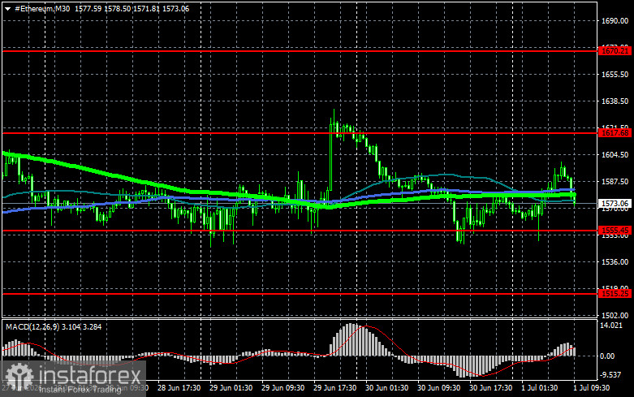Click the 29 Jun 09:30 time label
The image size is (634, 397).
[282, 388]
